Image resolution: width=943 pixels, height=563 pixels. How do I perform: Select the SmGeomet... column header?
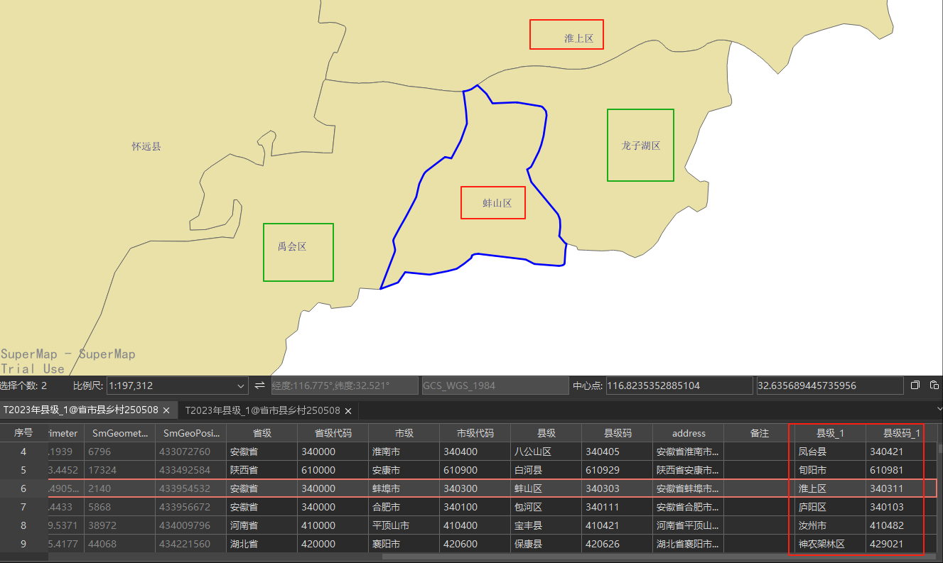tap(119, 433)
